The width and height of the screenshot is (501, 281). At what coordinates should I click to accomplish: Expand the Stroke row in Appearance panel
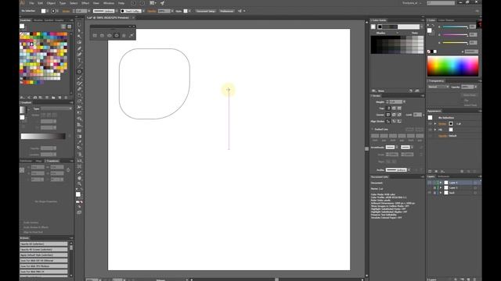click(x=435, y=123)
